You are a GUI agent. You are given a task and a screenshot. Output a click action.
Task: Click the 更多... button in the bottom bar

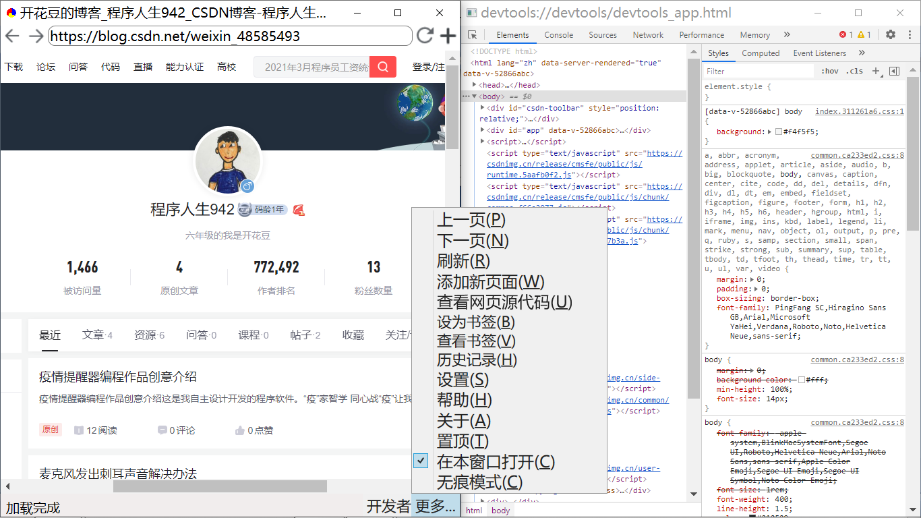pyautogui.click(x=436, y=507)
